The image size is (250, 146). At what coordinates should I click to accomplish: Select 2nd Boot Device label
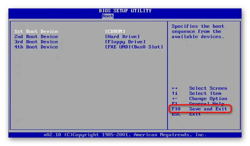pyautogui.click(x=36, y=37)
